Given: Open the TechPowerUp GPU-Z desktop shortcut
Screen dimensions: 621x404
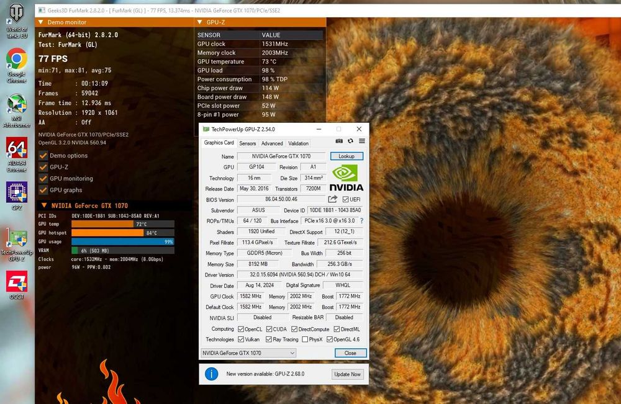Looking at the screenshot, I should coord(17,244).
